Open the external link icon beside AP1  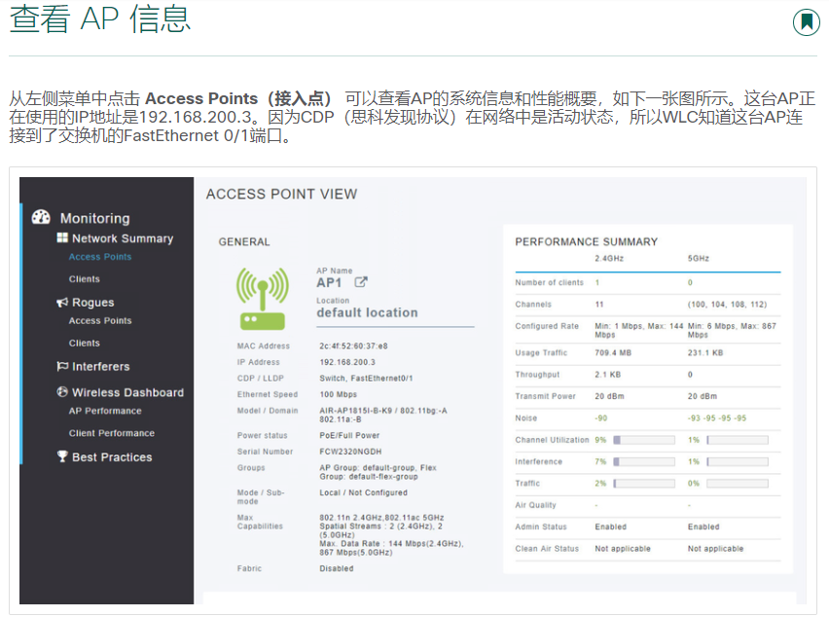[x=360, y=282]
